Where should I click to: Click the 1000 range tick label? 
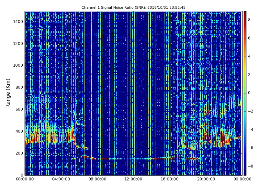[x=18, y=65]
